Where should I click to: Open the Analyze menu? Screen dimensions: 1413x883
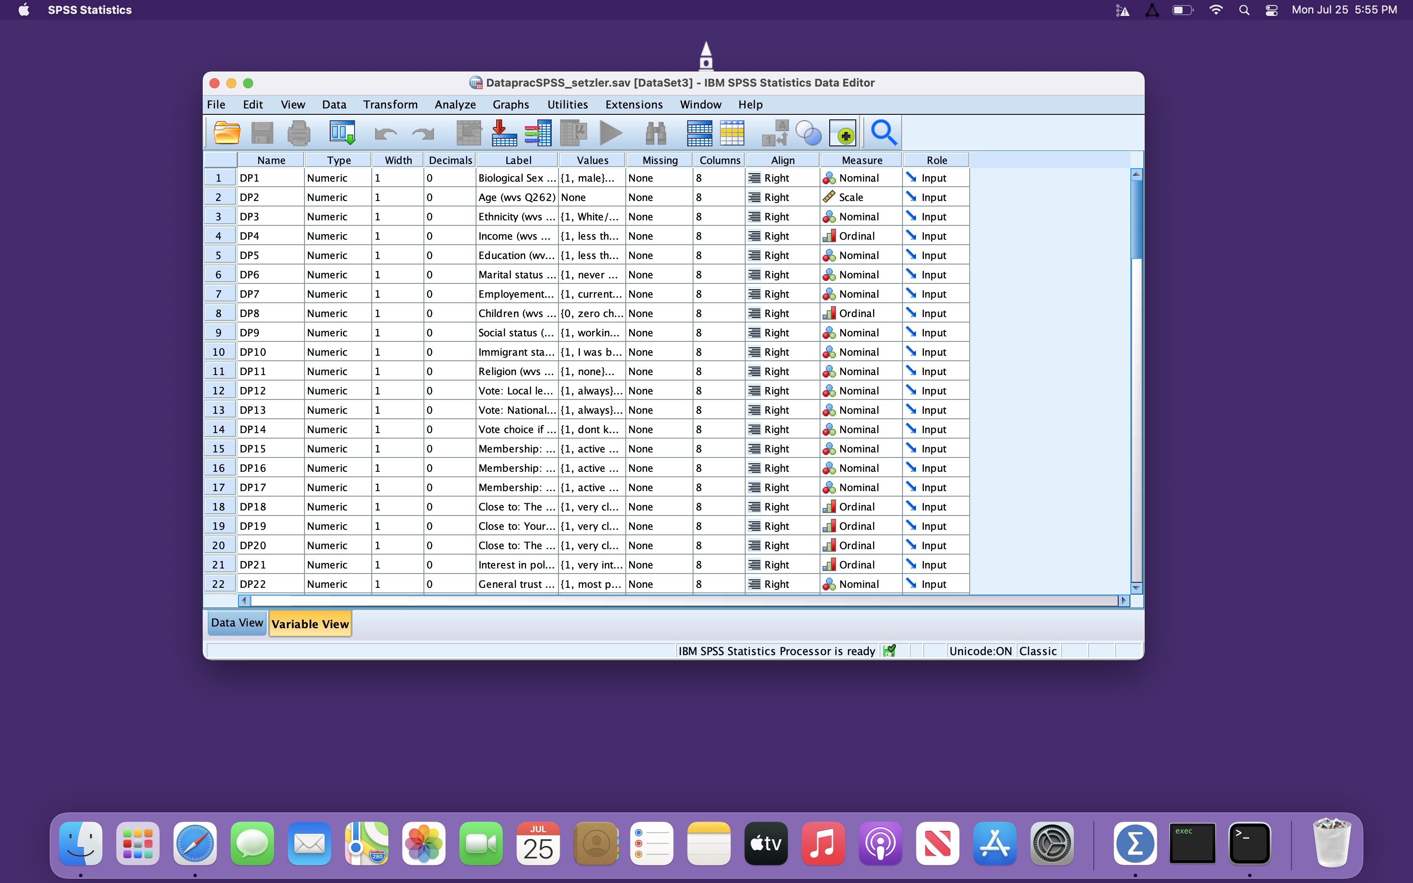click(455, 105)
